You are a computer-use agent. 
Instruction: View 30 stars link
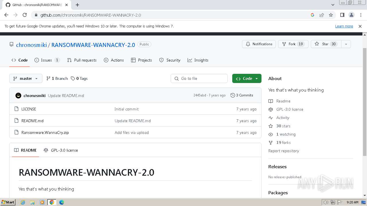[280, 126]
